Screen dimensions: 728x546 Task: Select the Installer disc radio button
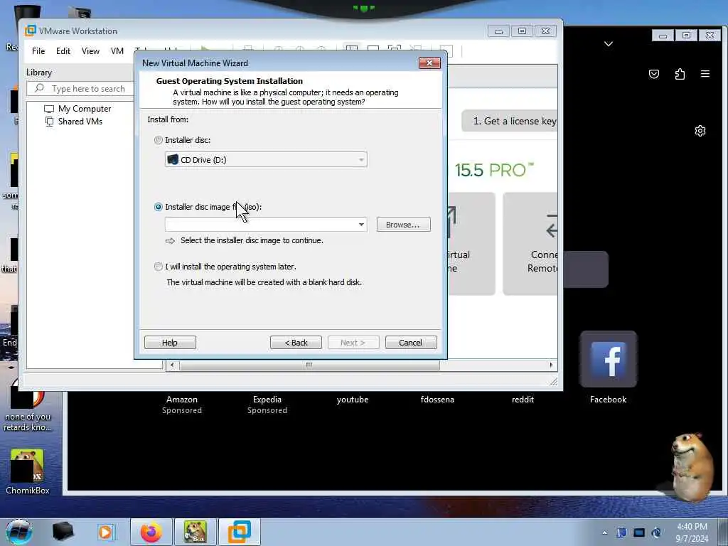159,140
